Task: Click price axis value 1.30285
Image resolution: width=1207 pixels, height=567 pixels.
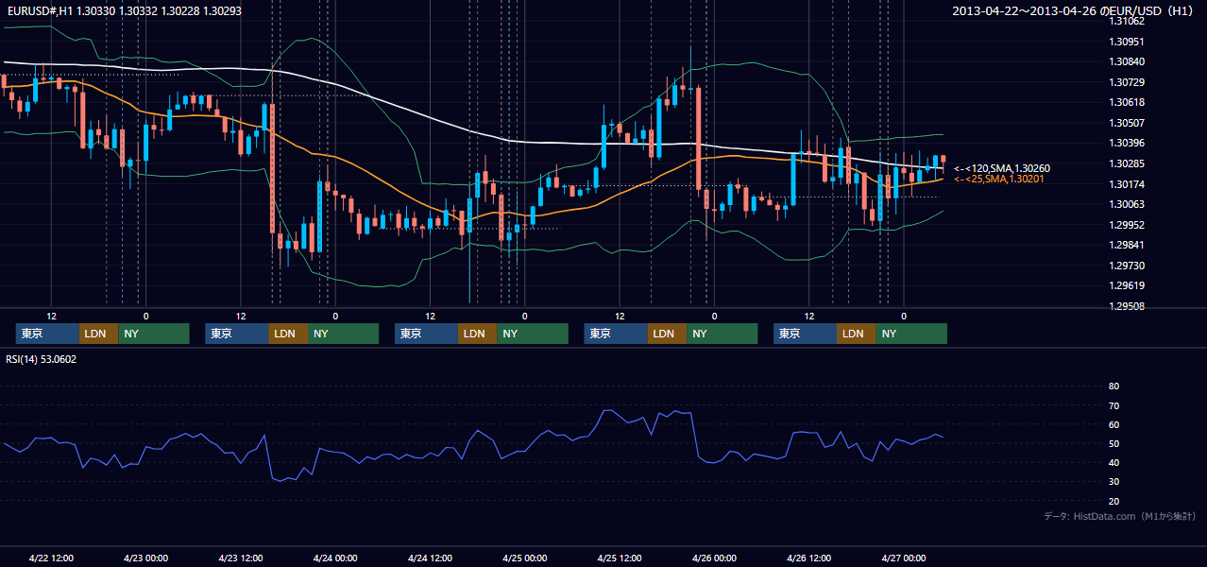Action: (1127, 163)
